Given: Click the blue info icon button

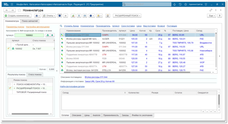Looking at the screenshot, I should click(60, 16).
